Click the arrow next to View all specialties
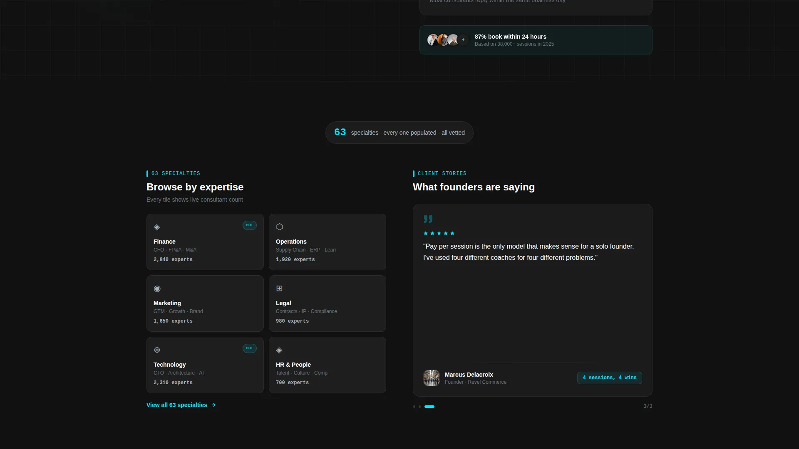The image size is (799, 449). coord(213,405)
